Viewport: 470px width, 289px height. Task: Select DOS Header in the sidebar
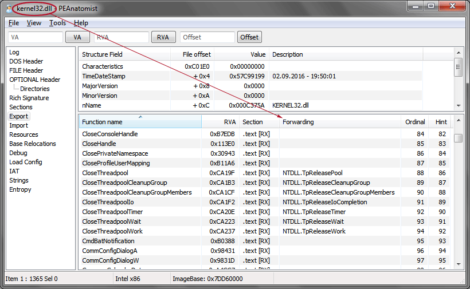pos(26,61)
